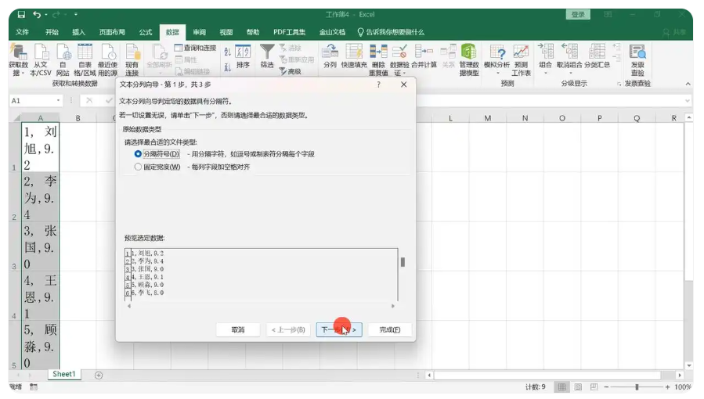
Task: Click the preview data vertical scrollbar
Action: coord(403,262)
